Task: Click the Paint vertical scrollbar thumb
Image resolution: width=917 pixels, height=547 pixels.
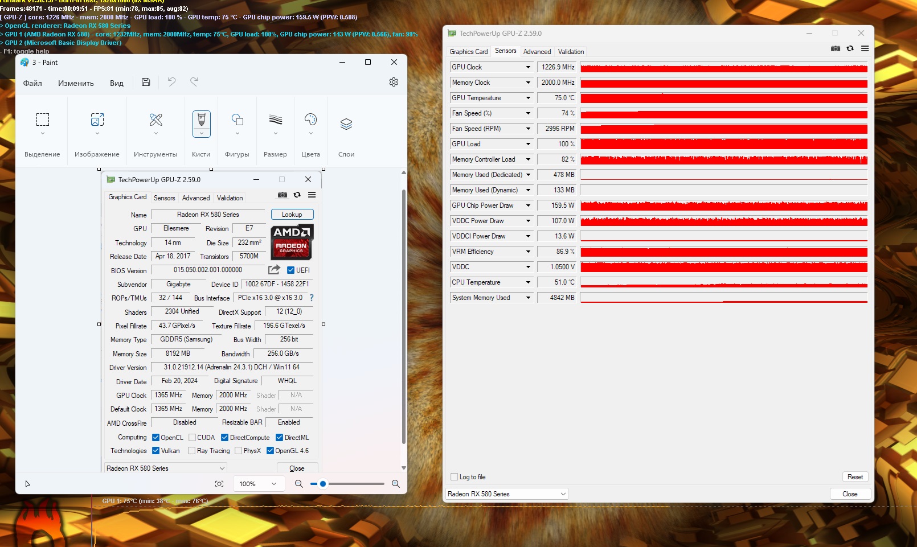Action: 403,316
